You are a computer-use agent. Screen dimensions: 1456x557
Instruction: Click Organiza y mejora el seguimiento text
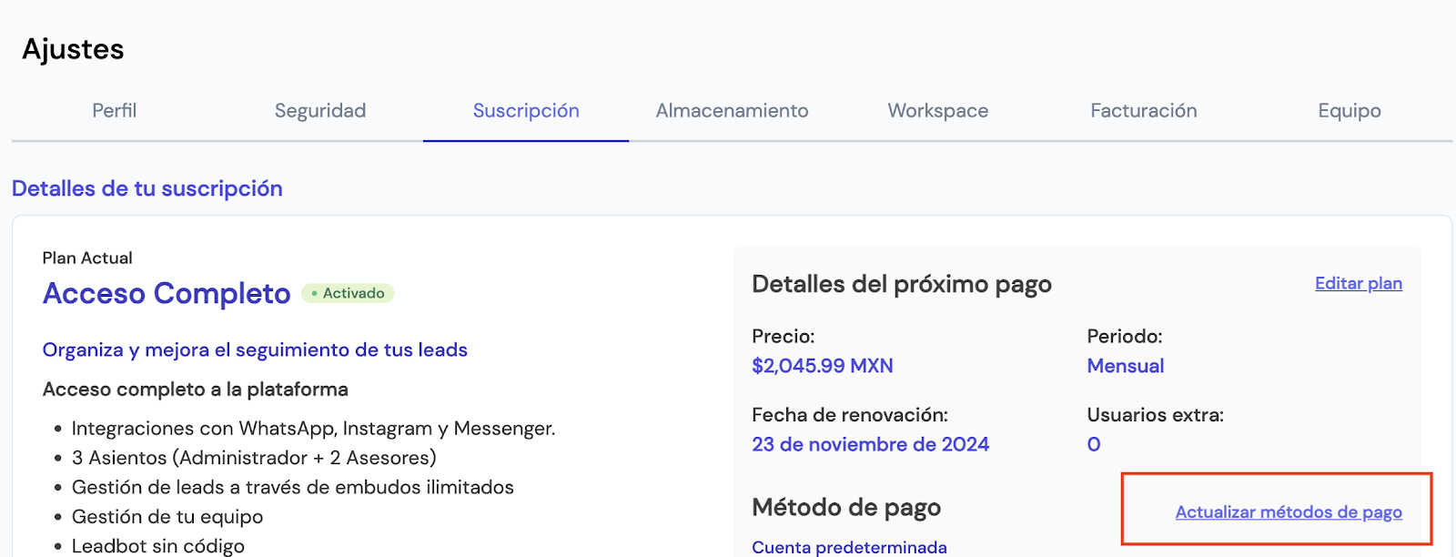(x=255, y=349)
